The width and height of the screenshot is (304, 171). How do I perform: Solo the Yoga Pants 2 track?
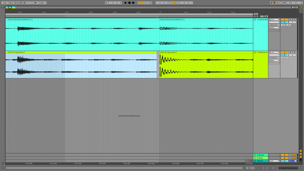click(x=290, y=52)
